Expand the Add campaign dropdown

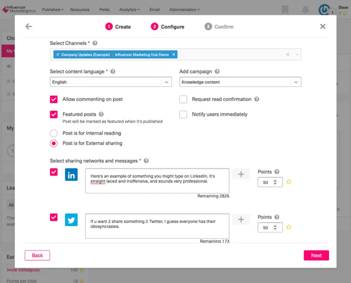click(296, 82)
